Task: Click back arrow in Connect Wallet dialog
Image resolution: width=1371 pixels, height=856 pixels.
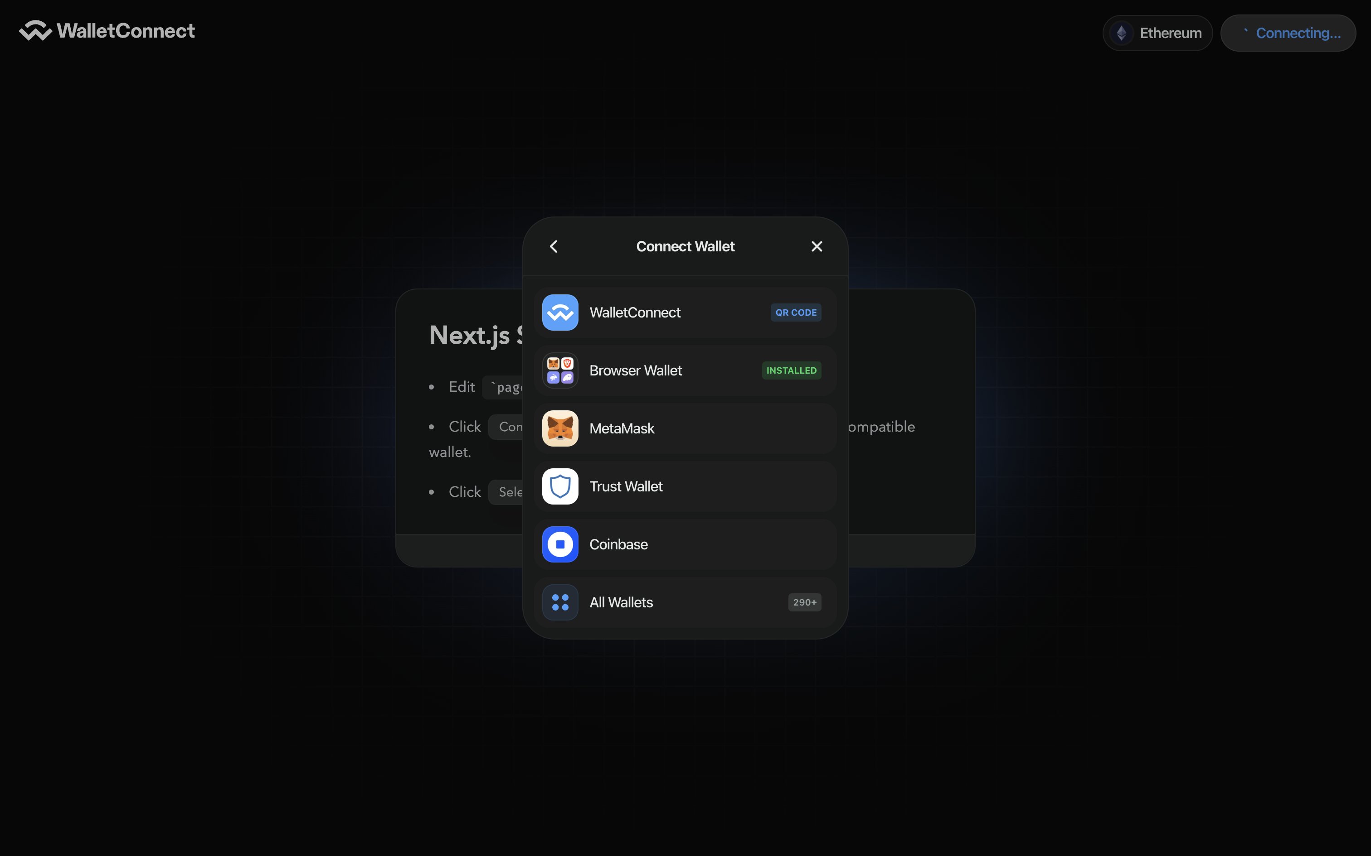Action: coord(554,246)
